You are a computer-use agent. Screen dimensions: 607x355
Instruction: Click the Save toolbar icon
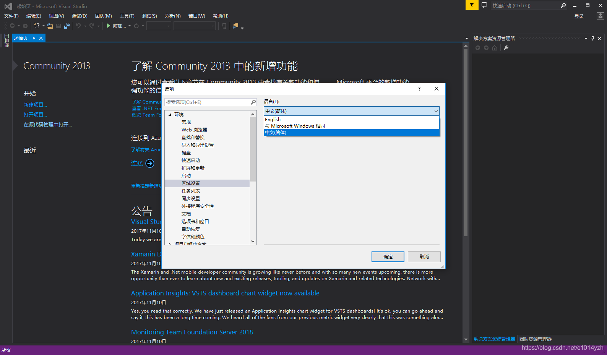pyautogui.click(x=58, y=26)
